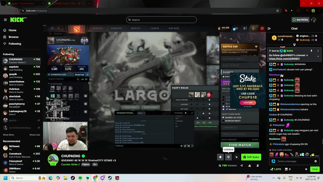Open nevertheless channel in sidebar

(21, 83)
